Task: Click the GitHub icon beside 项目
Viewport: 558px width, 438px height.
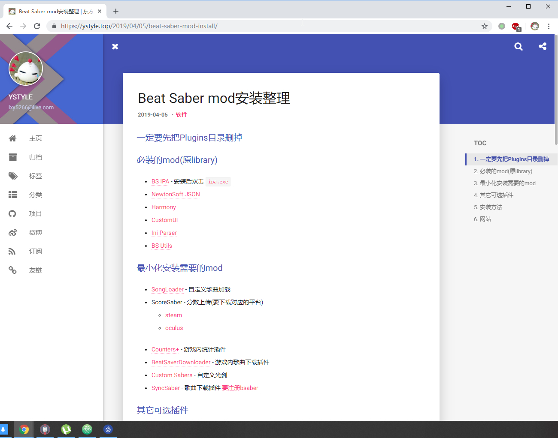Action: [12, 214]
